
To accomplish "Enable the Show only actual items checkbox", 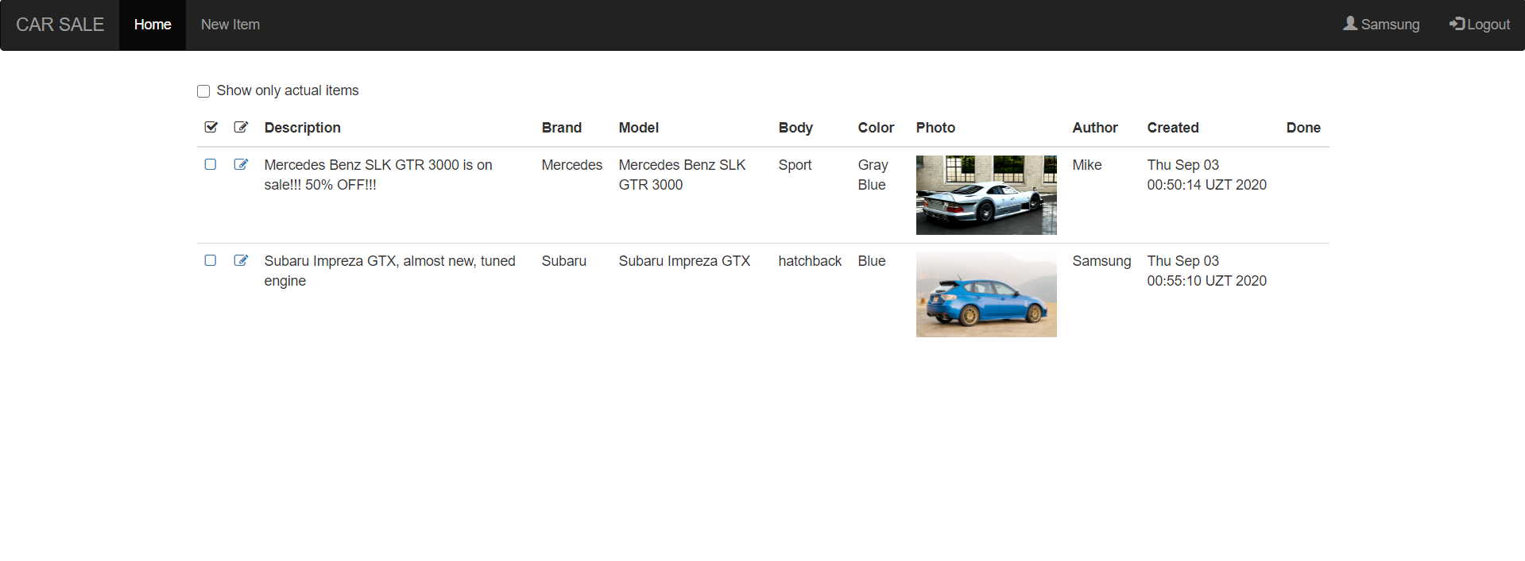I will (x=203, y=91).
